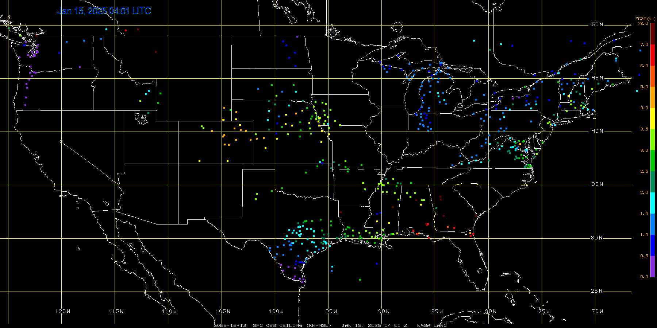Select the dark orange 5.0–6.0 km colorbar segment
The width and height of the screenshot is (657, 328).
[653, 76]
